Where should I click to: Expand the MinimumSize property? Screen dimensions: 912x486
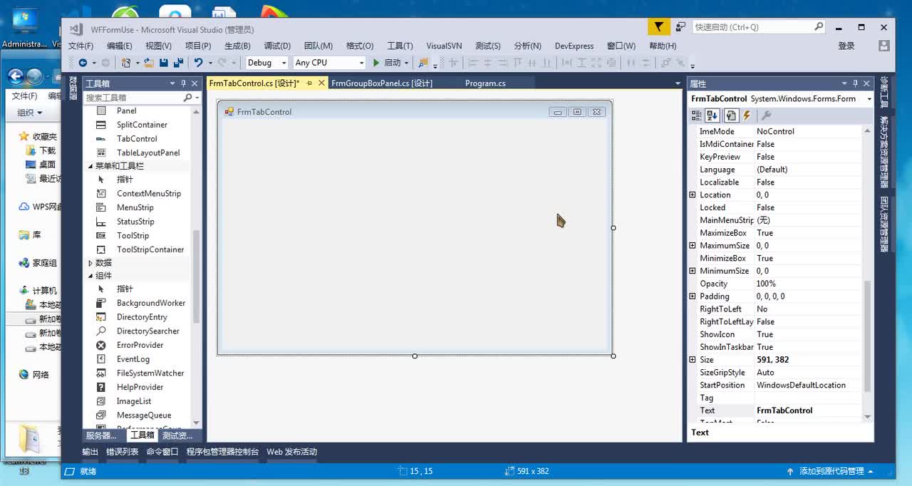693,271
